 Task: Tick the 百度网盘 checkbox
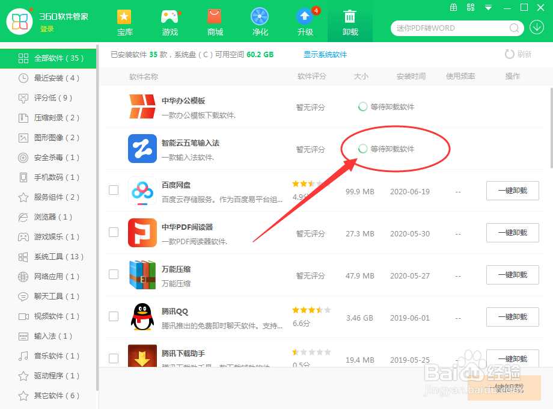[x=114, y=190]
